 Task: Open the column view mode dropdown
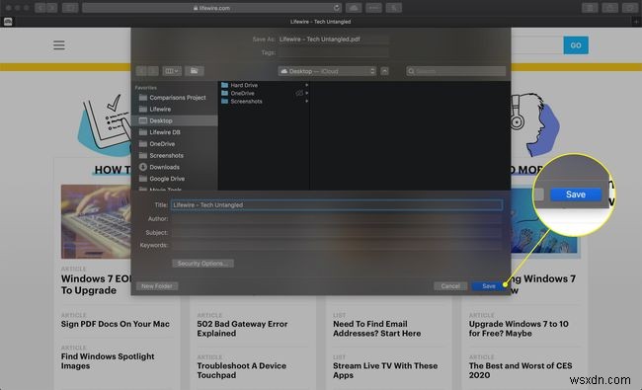(172, 71)
